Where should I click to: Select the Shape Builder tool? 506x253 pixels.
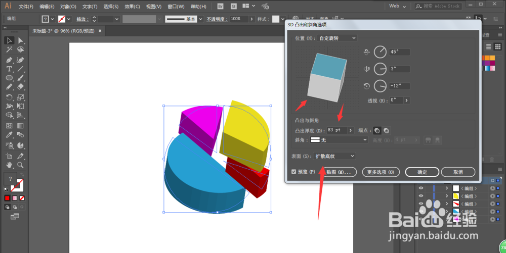9,115
